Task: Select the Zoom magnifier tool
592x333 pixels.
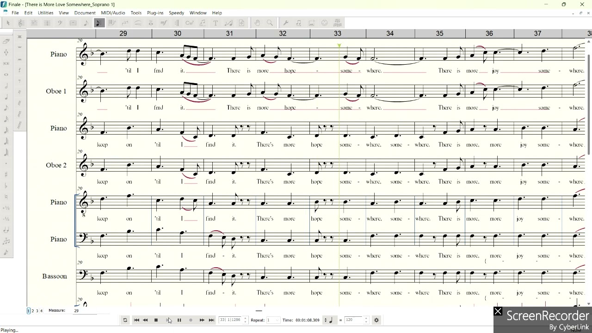Action: pos(270,23)
